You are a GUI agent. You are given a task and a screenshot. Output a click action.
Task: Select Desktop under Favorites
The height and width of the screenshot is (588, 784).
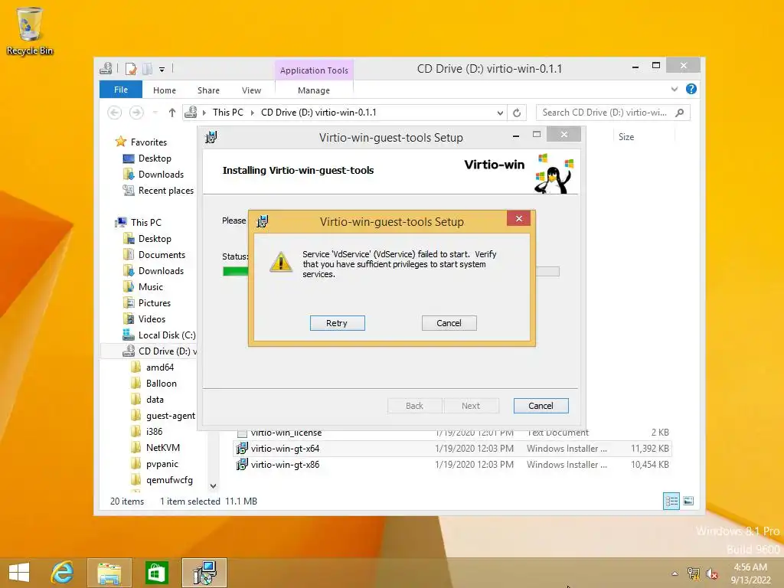[x=155, y=158]
